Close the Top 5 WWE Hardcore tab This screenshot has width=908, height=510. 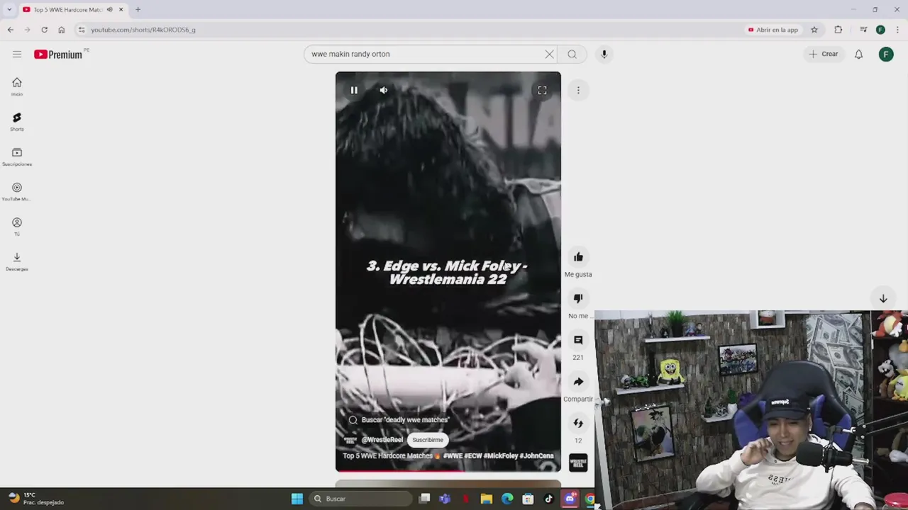click(121, 9)
